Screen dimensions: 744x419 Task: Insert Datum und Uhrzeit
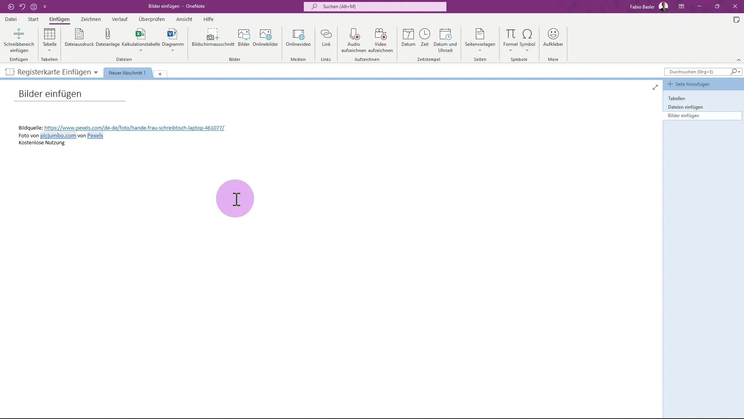click(445, 40)
